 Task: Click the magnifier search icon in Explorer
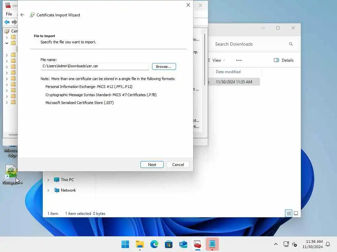pos(291,44)
